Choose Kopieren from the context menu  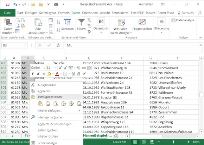[44, 91]
